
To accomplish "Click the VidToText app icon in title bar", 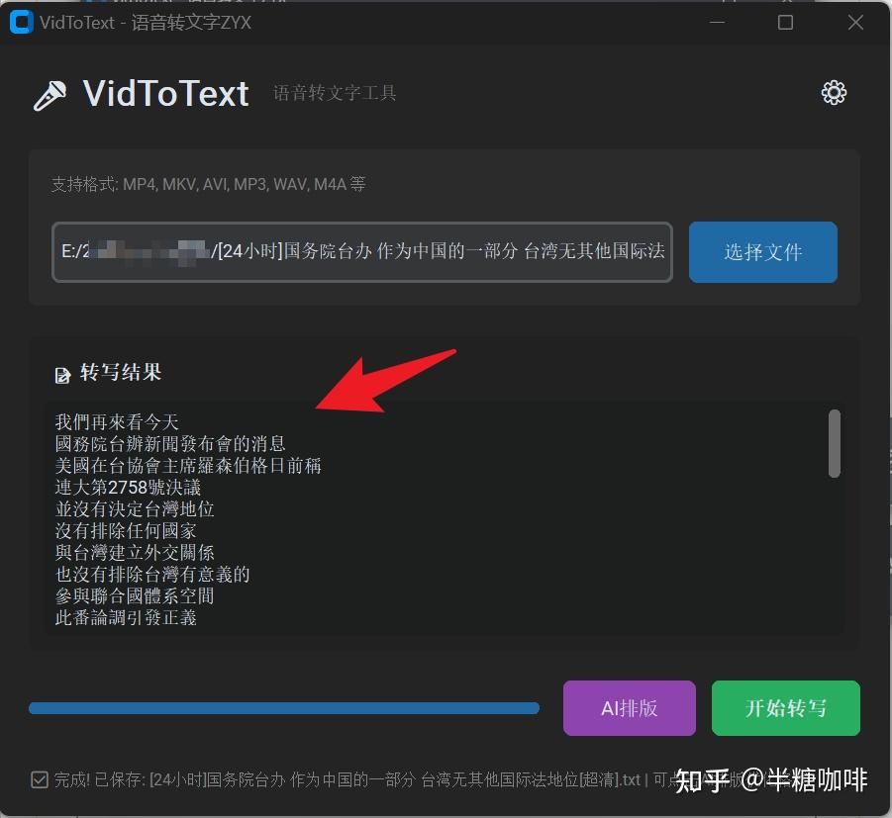I will pos(22,22).
